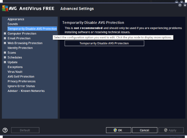Open Advisor - Known Networks
The image size is (187, 138).
click(26, 91)
